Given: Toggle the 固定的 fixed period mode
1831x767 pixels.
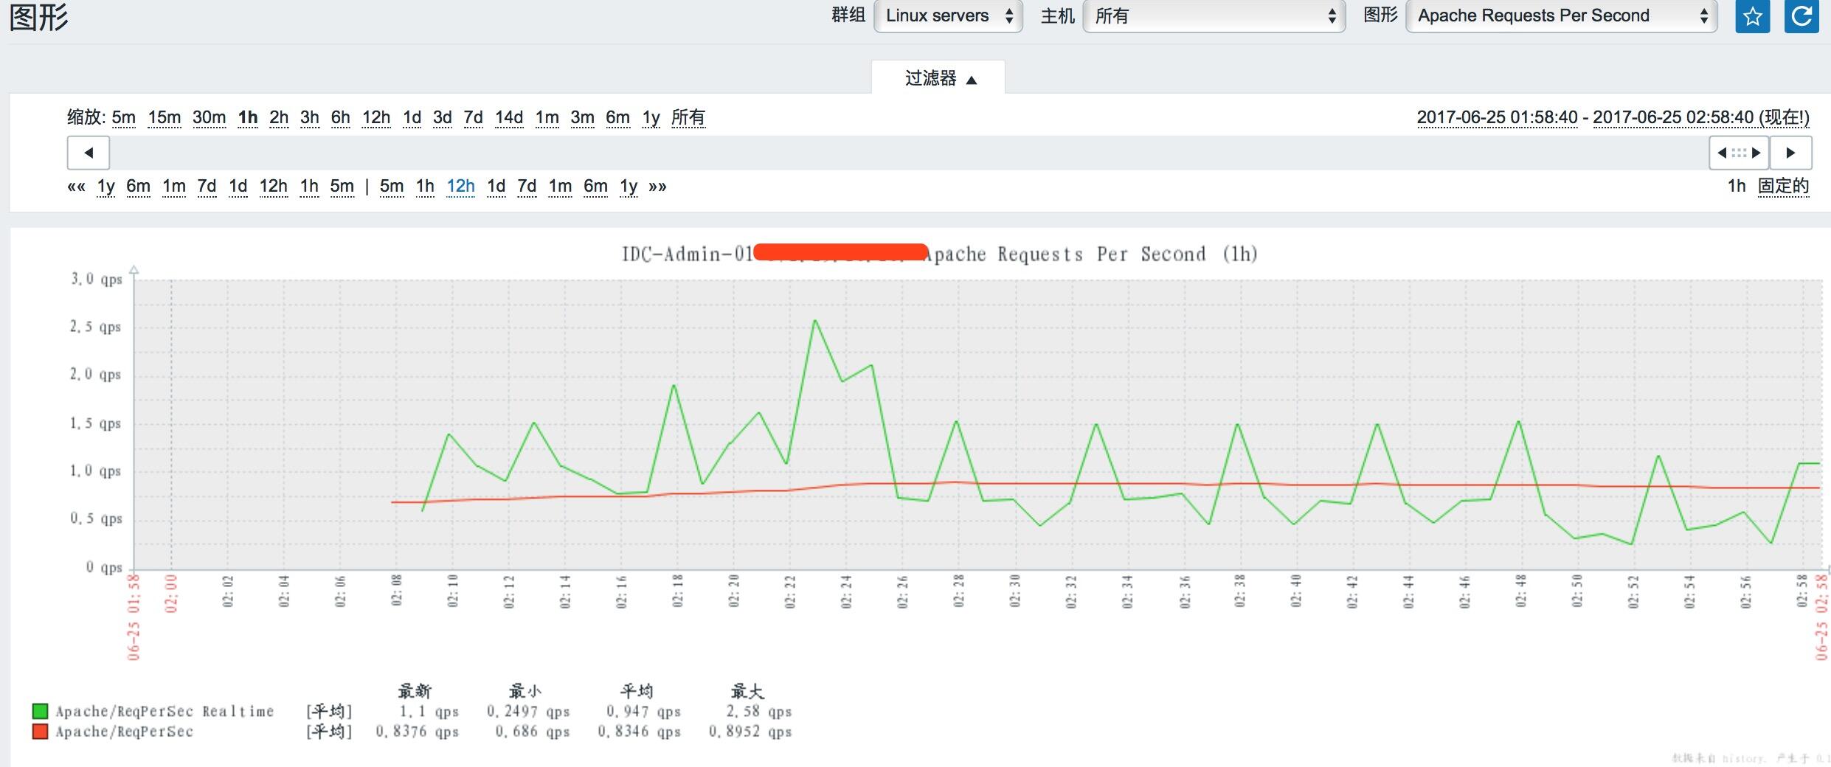Looking at the screenshot, I should pyautogui.click(x=1783, y=186).
